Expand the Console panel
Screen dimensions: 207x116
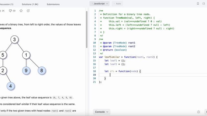pyautogui.click(x=102, y=112)
